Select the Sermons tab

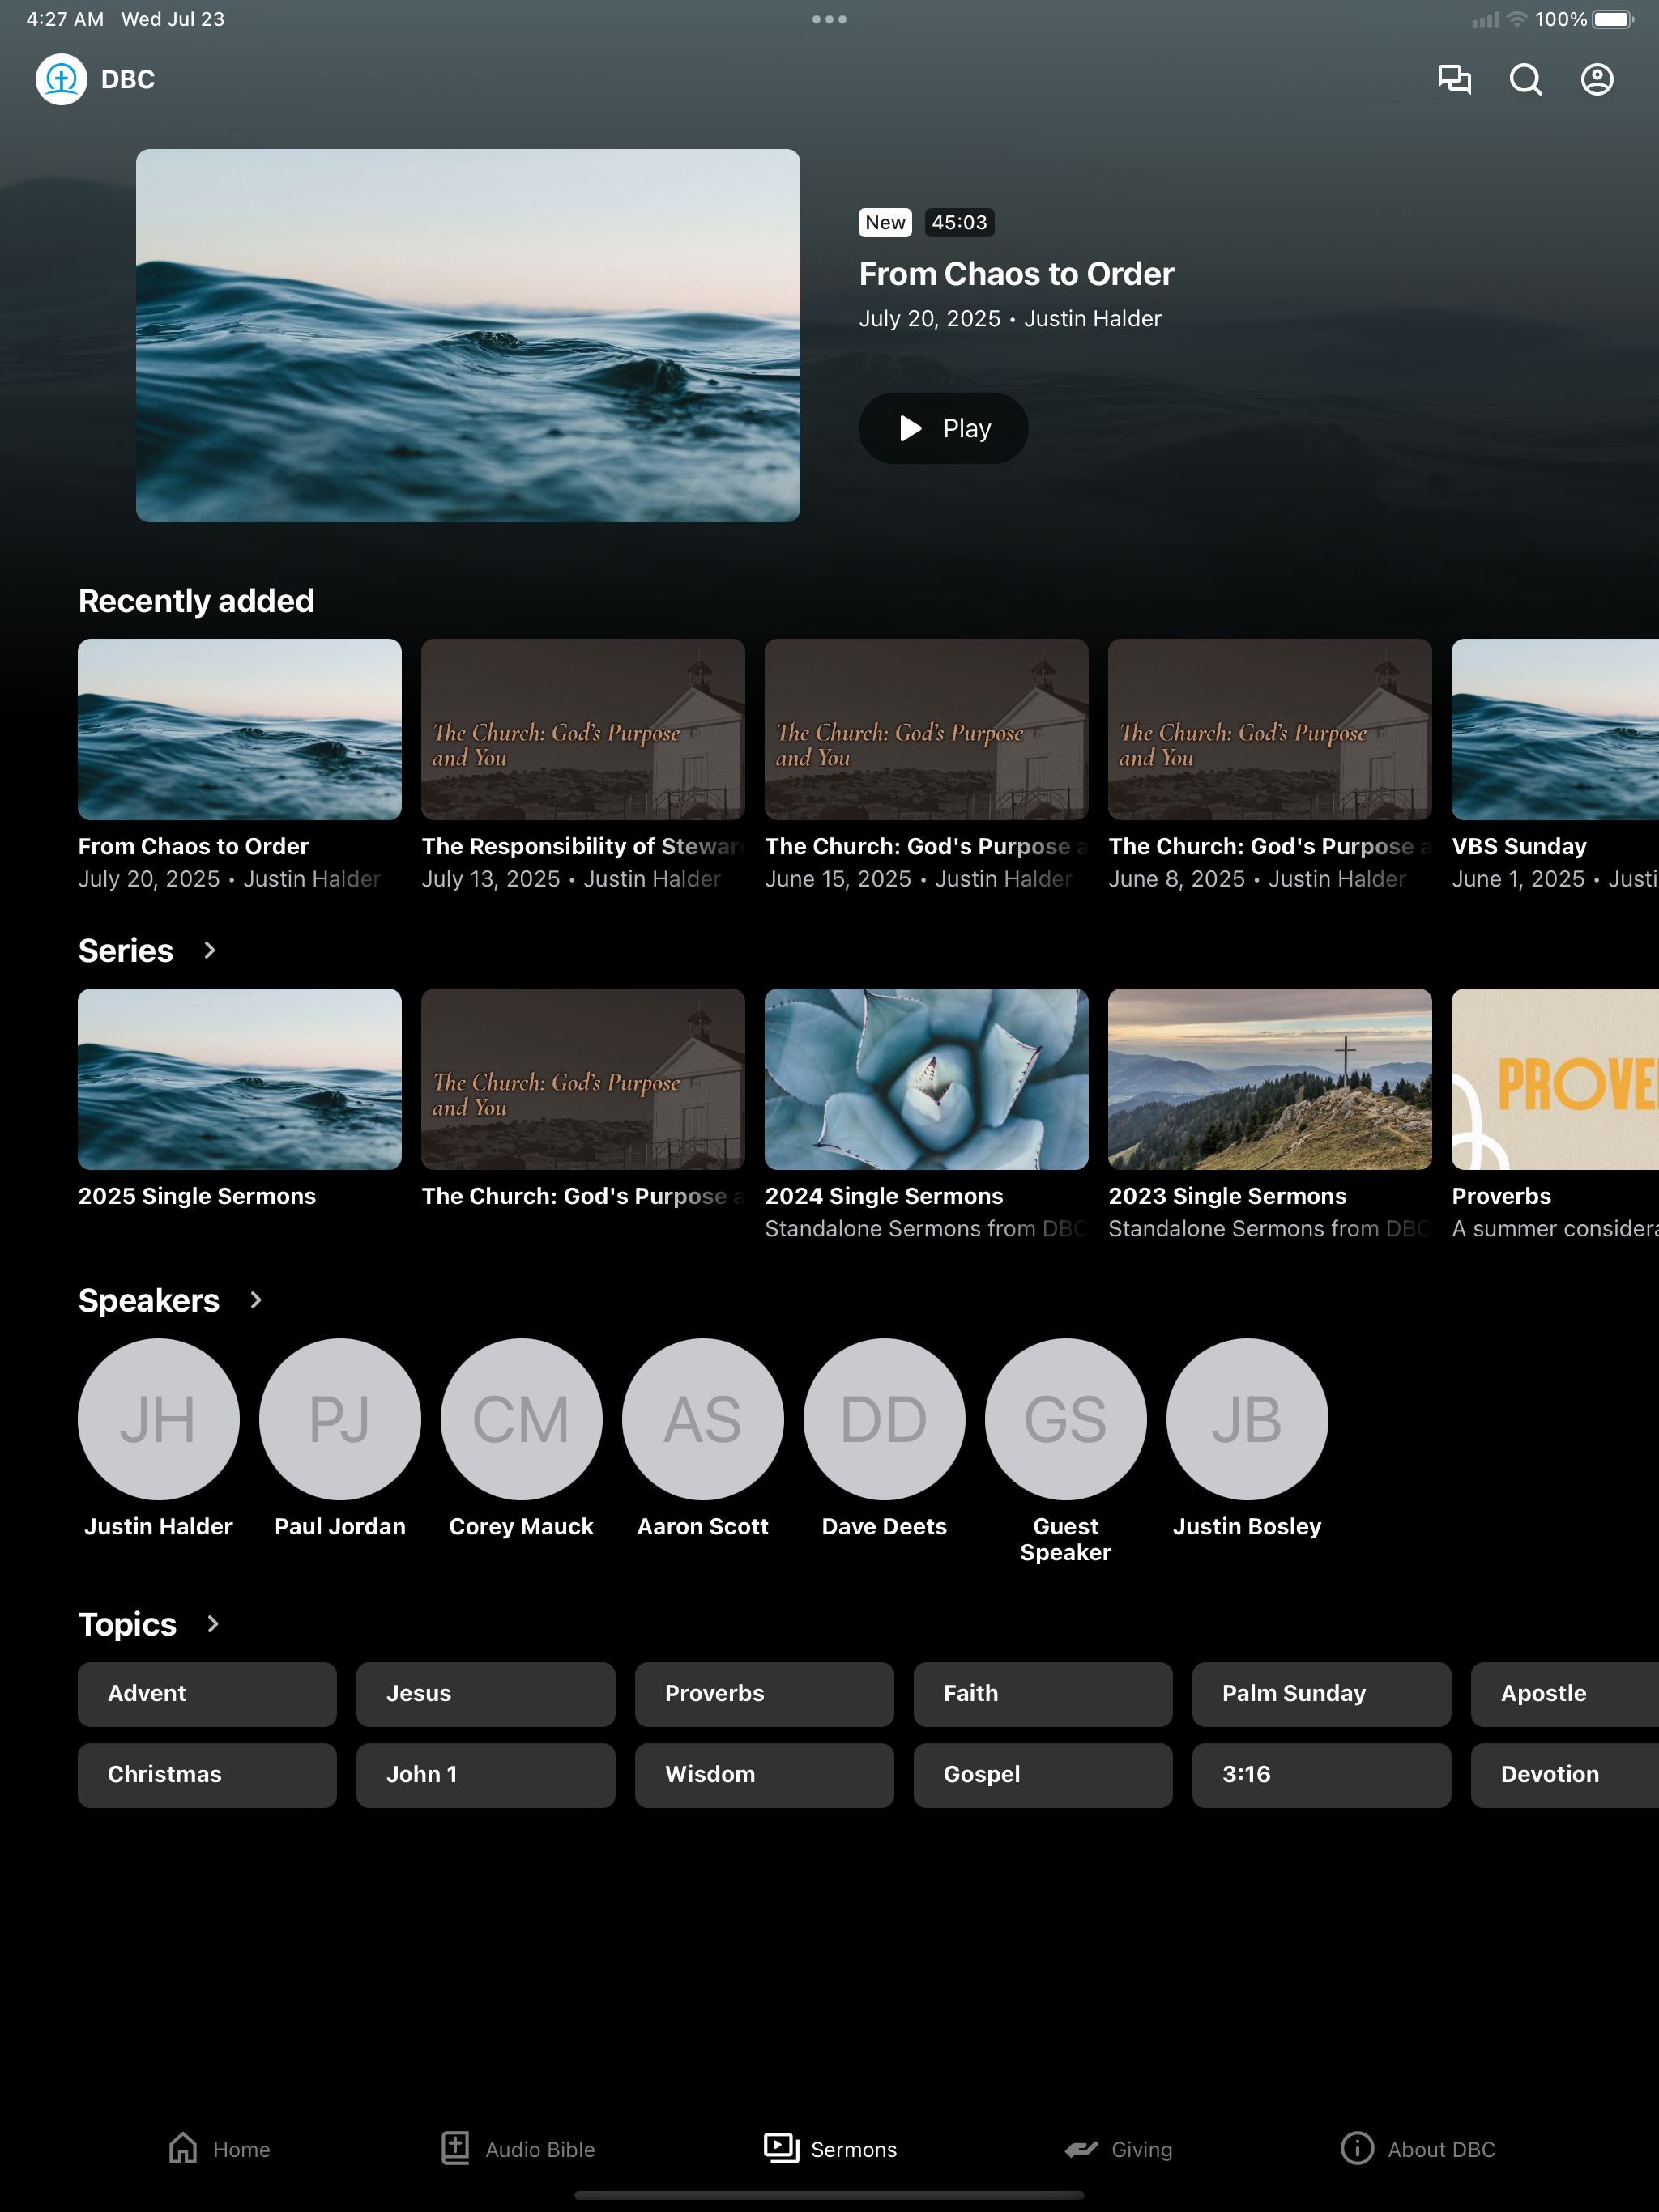pos(829,2149)
